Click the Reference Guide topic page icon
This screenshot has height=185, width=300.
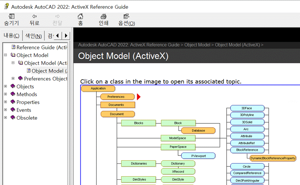click(x=13, y=47)
